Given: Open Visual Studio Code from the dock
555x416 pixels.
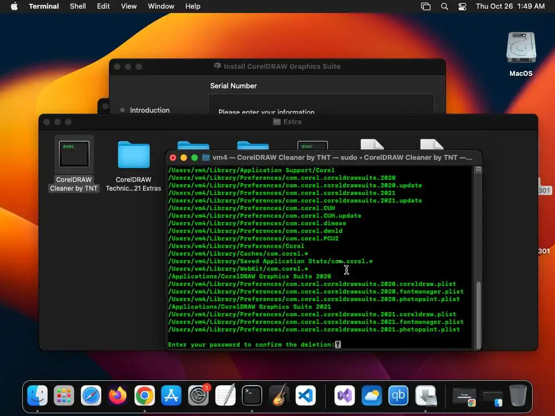Looking at the screenshot, I should pos(306,395).
